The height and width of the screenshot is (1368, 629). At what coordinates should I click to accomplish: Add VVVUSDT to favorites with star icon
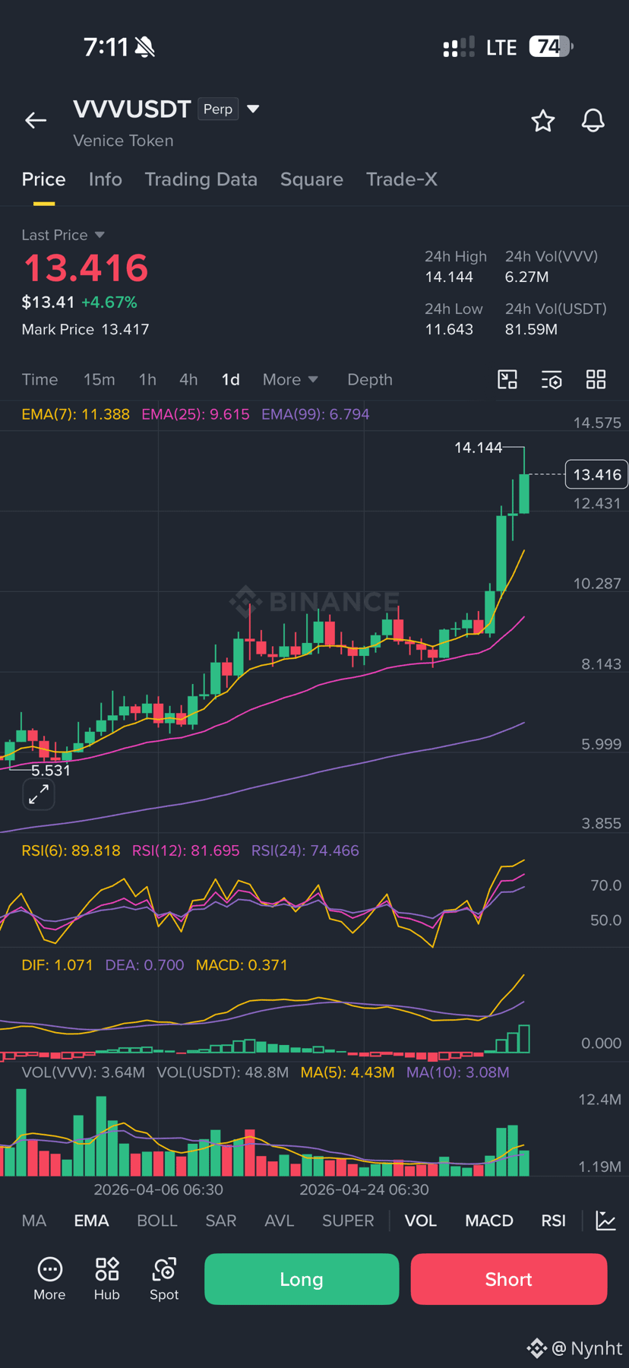(x=542, y=120)
